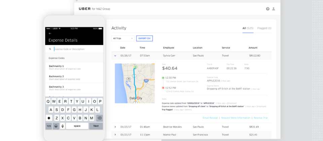The height and width of the screenshot is (141, 323).
Task: Click the 12:52 PM drop-off time
Action: pos(171,88)
